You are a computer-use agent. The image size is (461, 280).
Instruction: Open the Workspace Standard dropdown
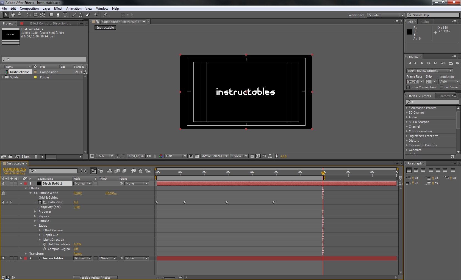coord(386,15)
